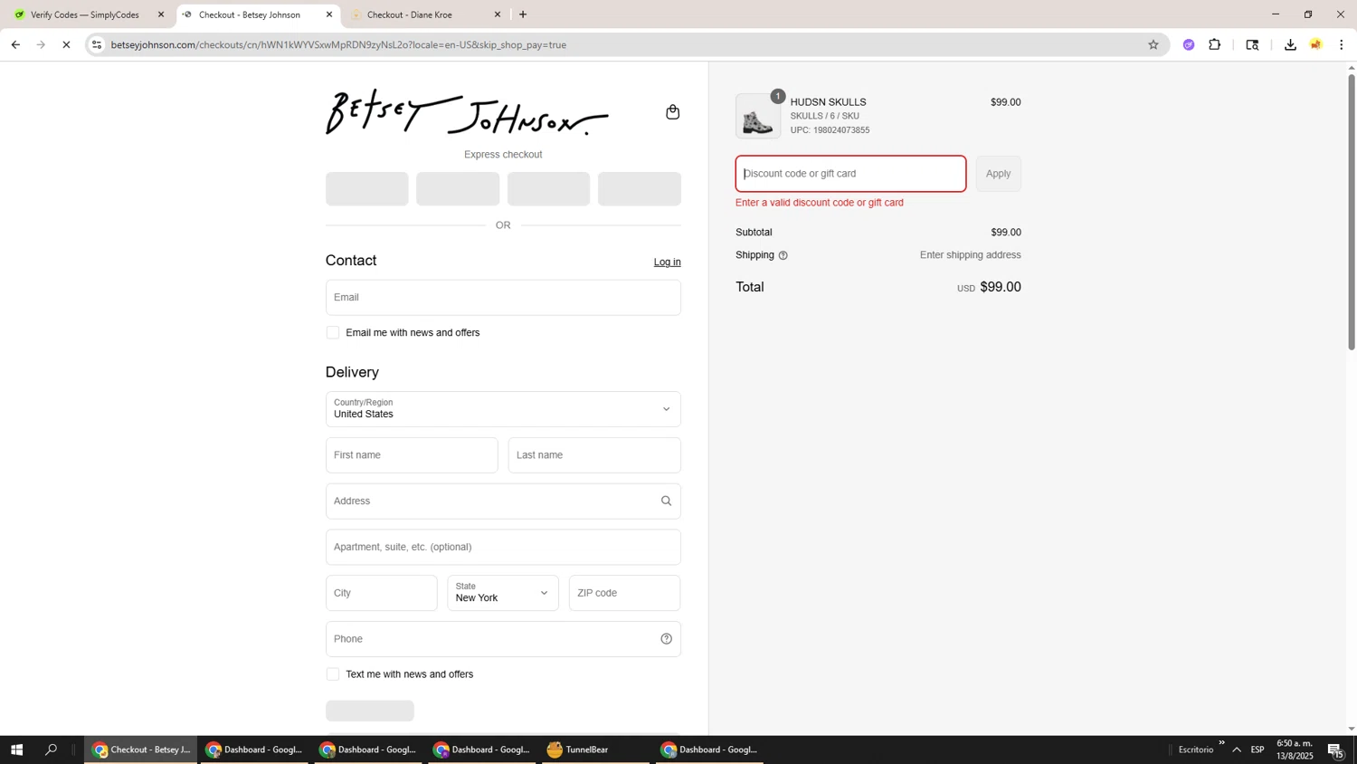Click the shipping info question mark icon
Screen dimensions: 1357x764
click(783, 255)
